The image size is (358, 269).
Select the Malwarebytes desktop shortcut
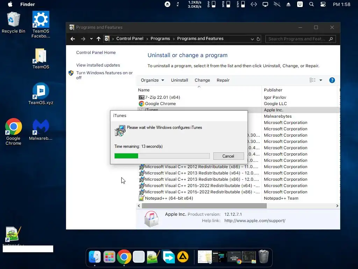point(41,130)
